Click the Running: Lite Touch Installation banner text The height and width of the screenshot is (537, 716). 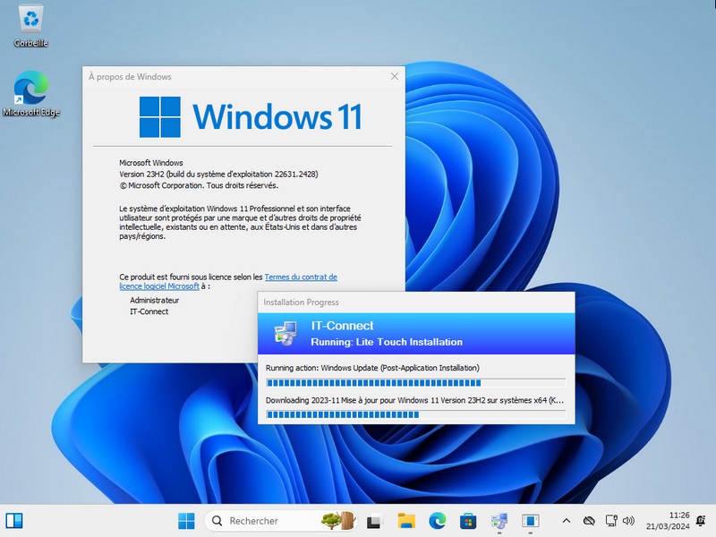click(387, 342)
